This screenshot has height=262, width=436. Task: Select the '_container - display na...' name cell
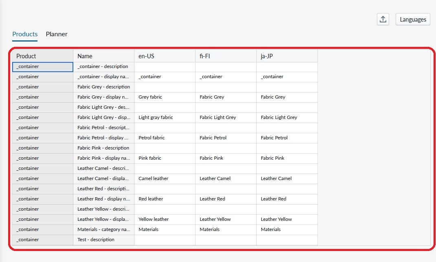coord(104,77)
